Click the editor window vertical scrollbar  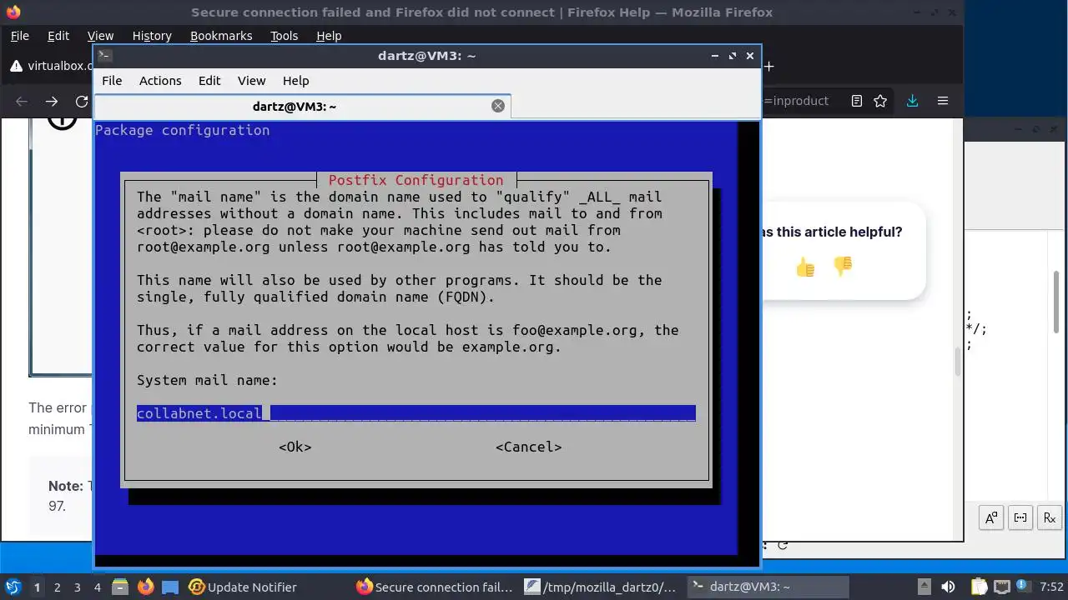1057,300
